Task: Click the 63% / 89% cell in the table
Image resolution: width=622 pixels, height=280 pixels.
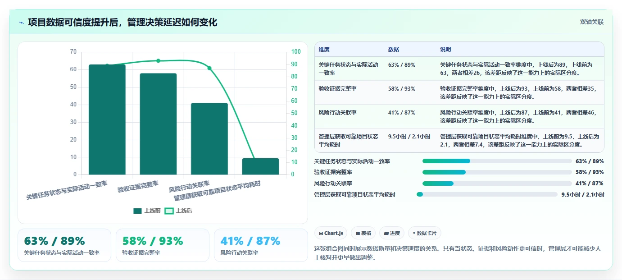Action: pos(402,65)
